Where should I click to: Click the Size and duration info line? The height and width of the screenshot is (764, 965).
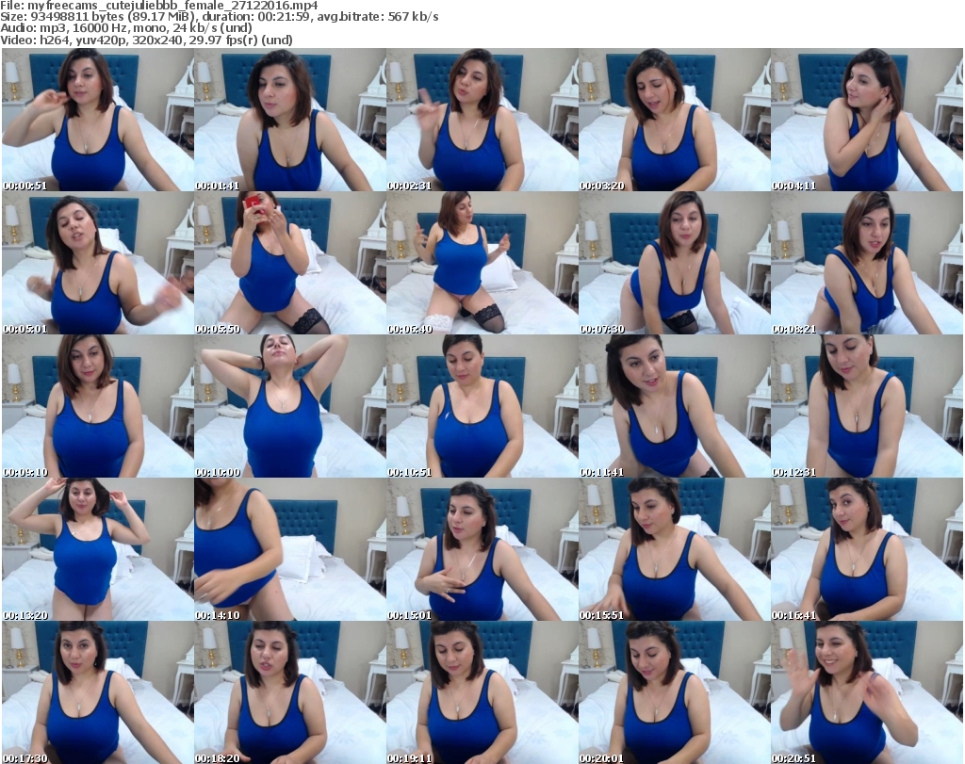click(x=220, y=17)
